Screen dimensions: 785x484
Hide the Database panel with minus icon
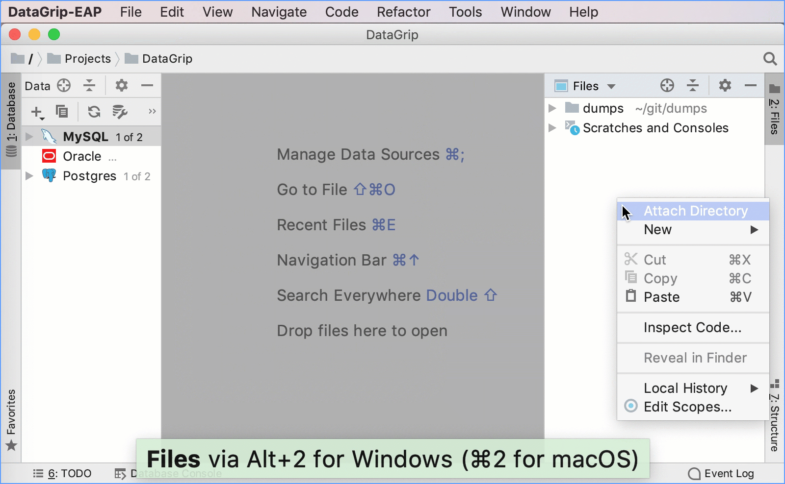click(147, 86)
